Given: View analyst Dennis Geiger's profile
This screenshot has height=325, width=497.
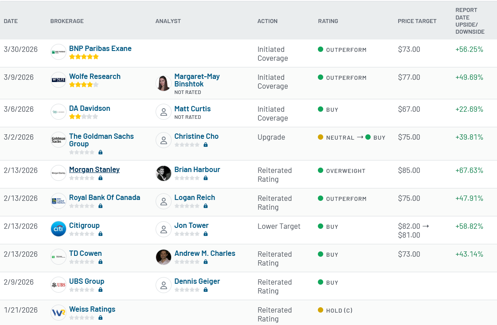Looking at the screenshot, I should [x=197, y=281].
